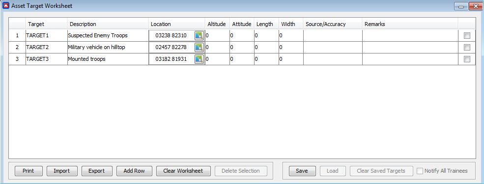The height and width of the screenshot is (184, 484).
Task: Click location field 03238 82310
Action: click(x=171, y=36)
